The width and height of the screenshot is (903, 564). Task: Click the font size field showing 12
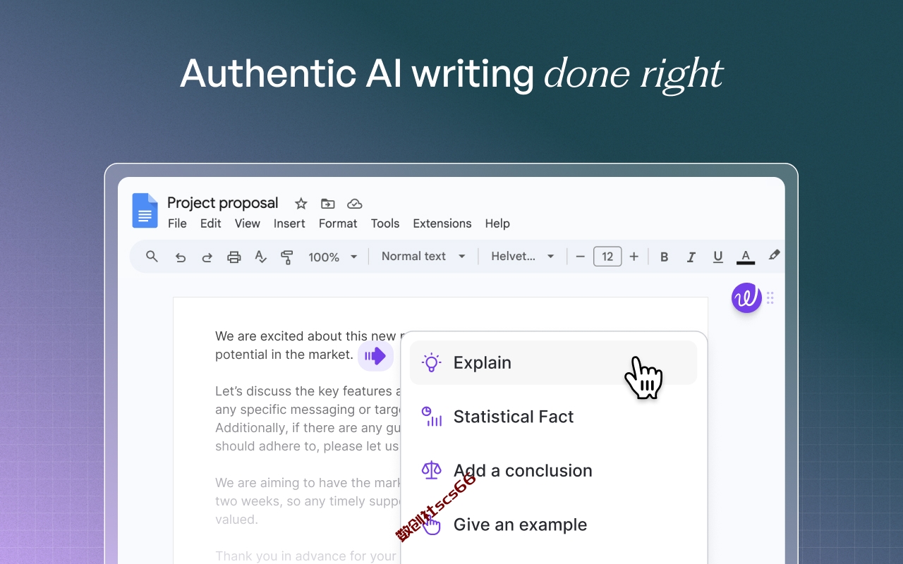point(607,257)
